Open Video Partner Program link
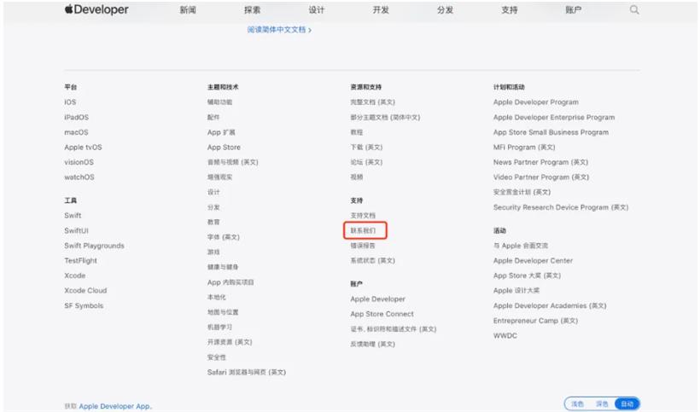Viewport: 700px width, 412px height. point(541,177)
